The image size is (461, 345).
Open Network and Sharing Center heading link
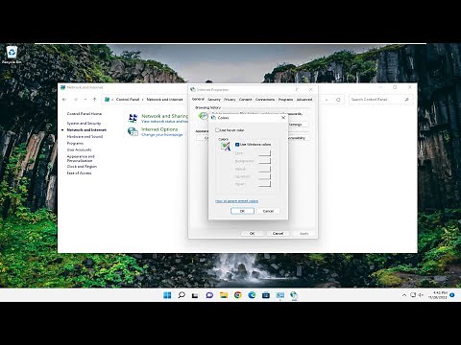click(x=164, y=116)
